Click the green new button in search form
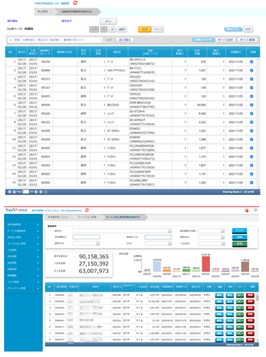The height and width of the screenshot is (357, 266). coord(239,243)
